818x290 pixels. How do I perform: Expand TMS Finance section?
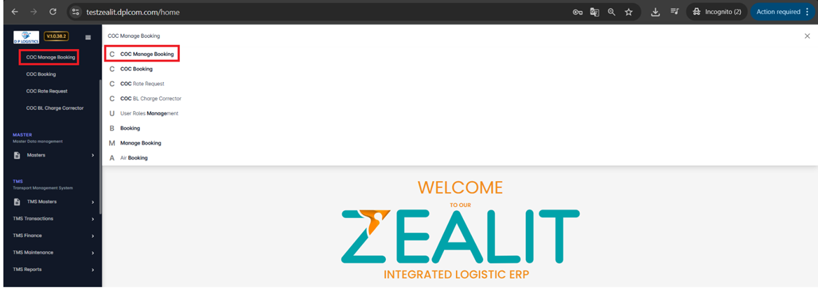[x=54, y=235]
